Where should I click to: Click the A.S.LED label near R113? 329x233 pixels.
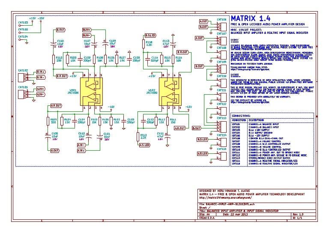pos(144,145)
